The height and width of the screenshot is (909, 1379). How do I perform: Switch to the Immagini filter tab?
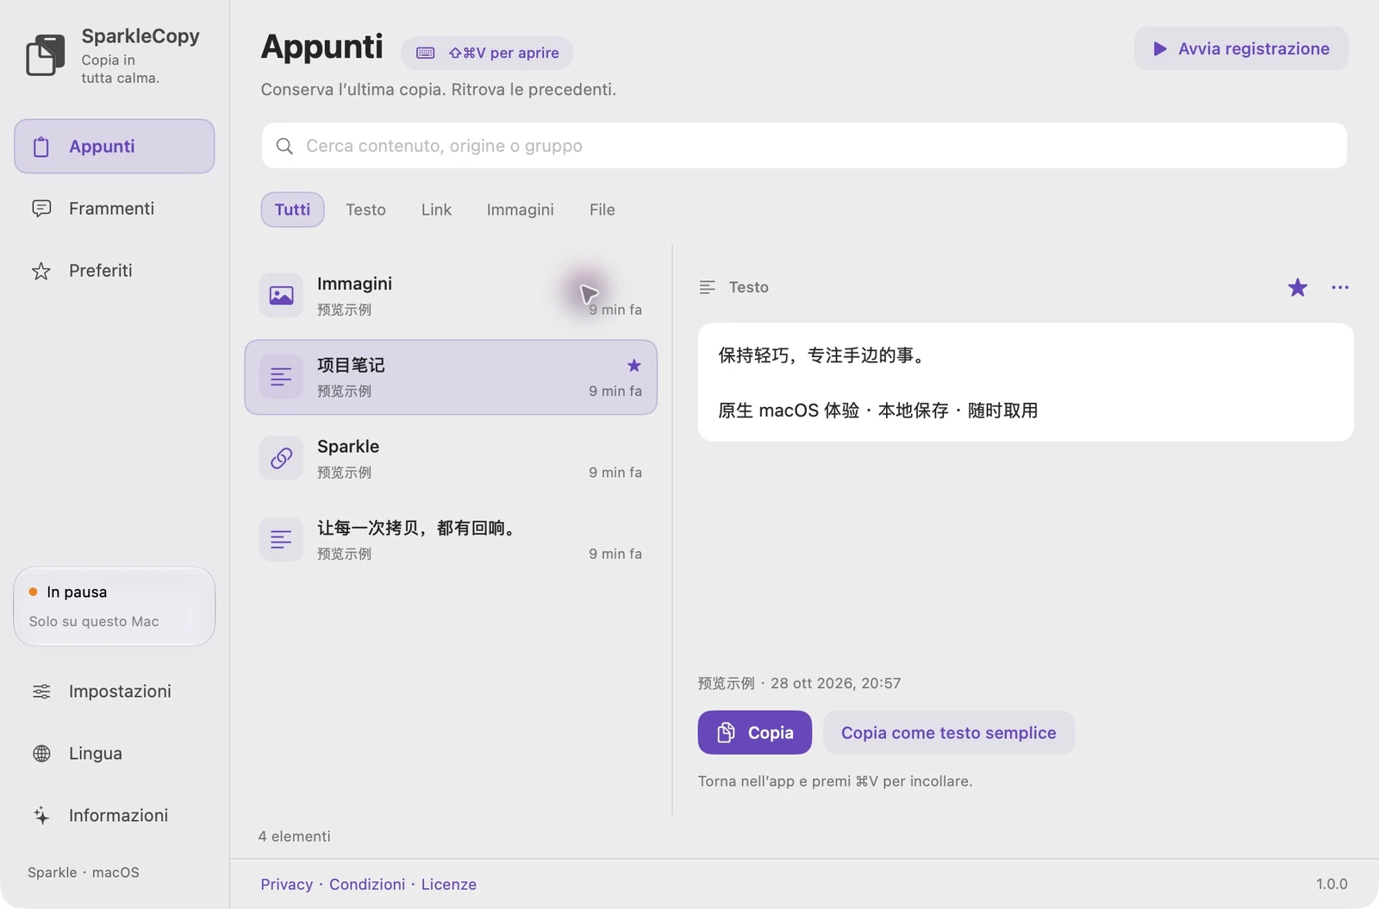tap(521, 210)
